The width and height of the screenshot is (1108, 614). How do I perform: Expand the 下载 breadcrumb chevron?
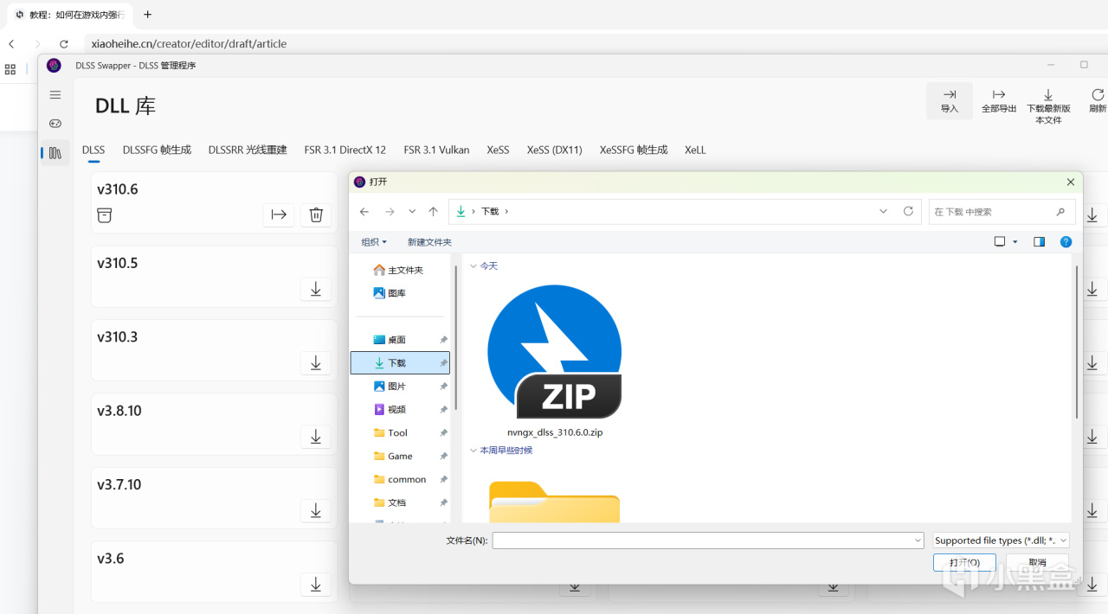pyautogui.click(x=506, y=211)
